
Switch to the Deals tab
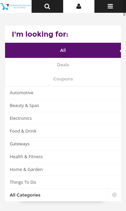tap(63, 65)
